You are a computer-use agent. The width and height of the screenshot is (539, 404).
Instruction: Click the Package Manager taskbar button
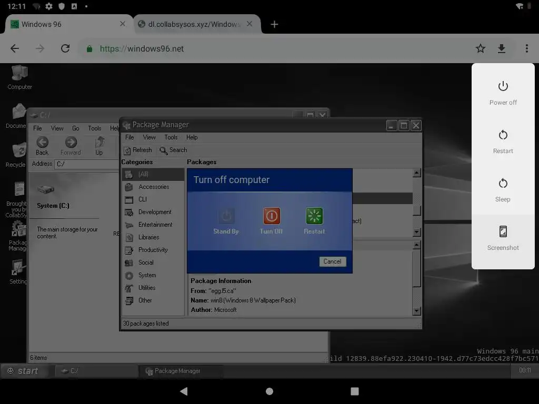pyautogui.click(x=181, y=371)
